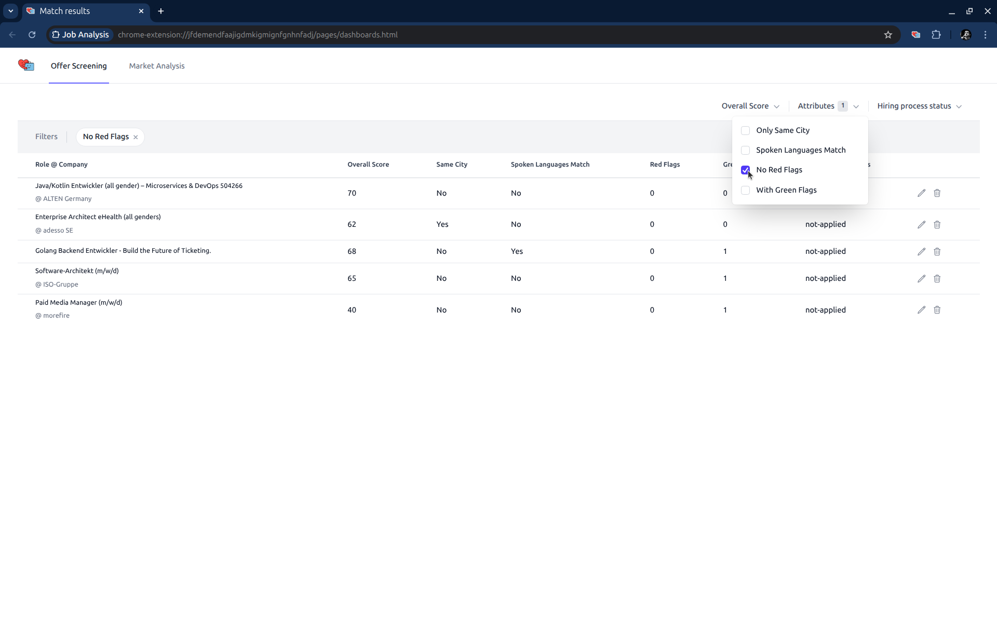Click trash icon for ISO-Gruppe offer
The width and height of the screenshot is (997, 623).
[937, 279]
